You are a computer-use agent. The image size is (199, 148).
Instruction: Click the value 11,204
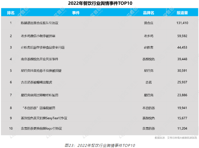click(182, 128)
